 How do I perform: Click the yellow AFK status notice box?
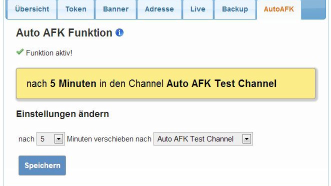click(165, 83)
